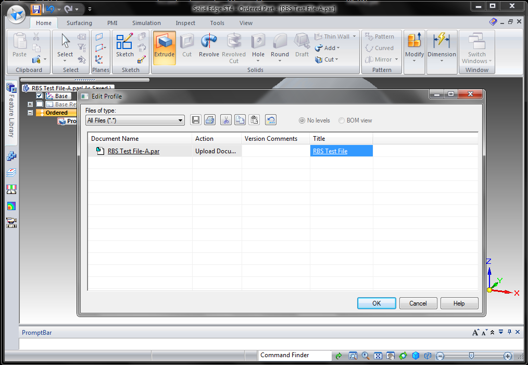The image size is (528, 365).
Task: Click the Paste icon in Edit Profile toolbar
Action: [x=254, y=120]
